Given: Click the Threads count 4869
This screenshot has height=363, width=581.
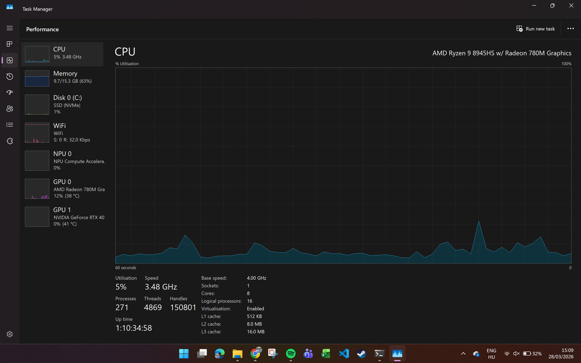Looking at the screenshot, I should (153, 308).
